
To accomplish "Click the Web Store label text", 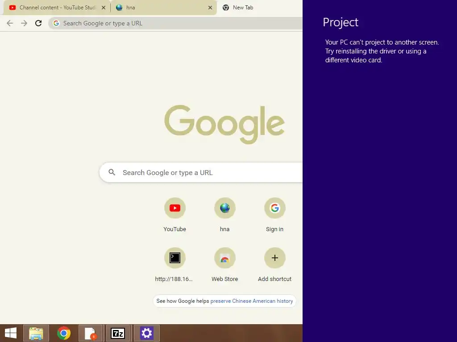I will pyautogui.click(x=225, y=279).
